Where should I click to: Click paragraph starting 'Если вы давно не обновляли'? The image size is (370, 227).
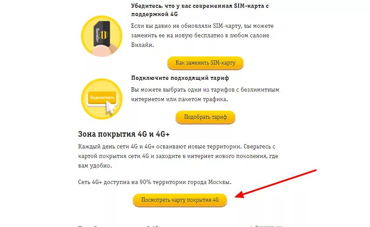pyautogui.click(x=202, y=35)
